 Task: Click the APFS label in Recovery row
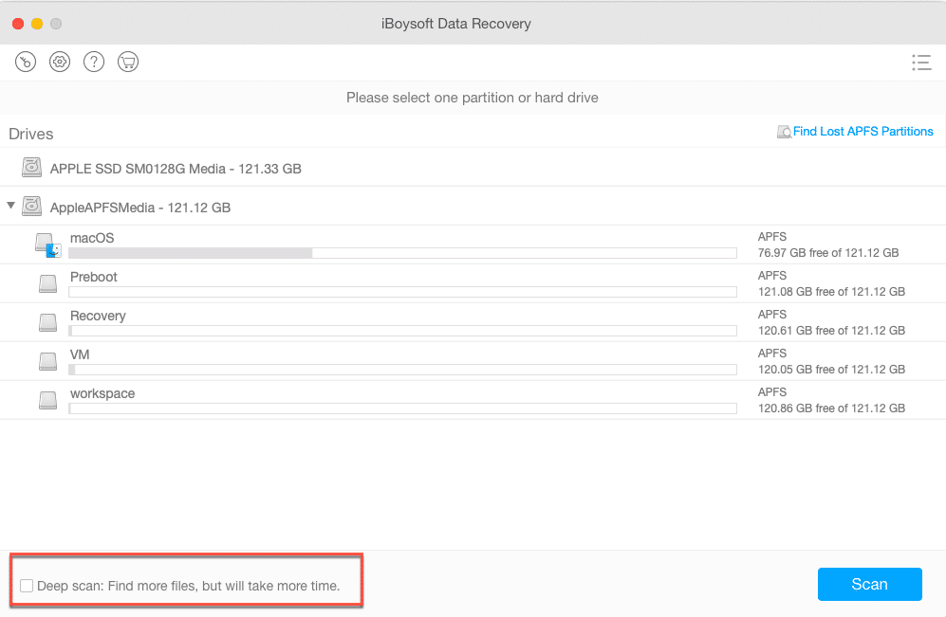[x=772, y=315]
